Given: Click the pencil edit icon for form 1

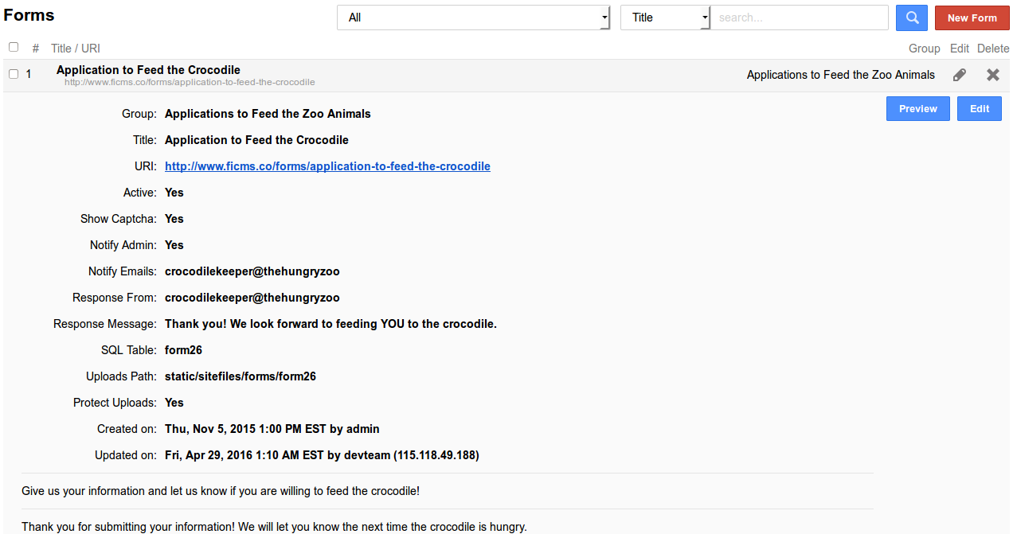Looking at the screenshot, I should (960, 75).
